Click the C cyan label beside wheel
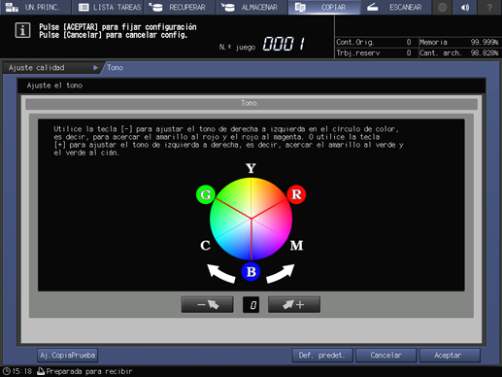 pyautogui.click(x=205, y=246)
